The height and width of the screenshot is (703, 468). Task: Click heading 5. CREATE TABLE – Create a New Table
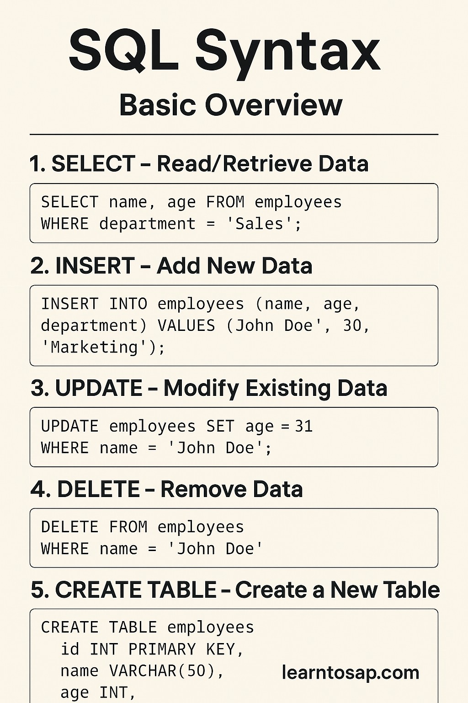coord(235,590)
